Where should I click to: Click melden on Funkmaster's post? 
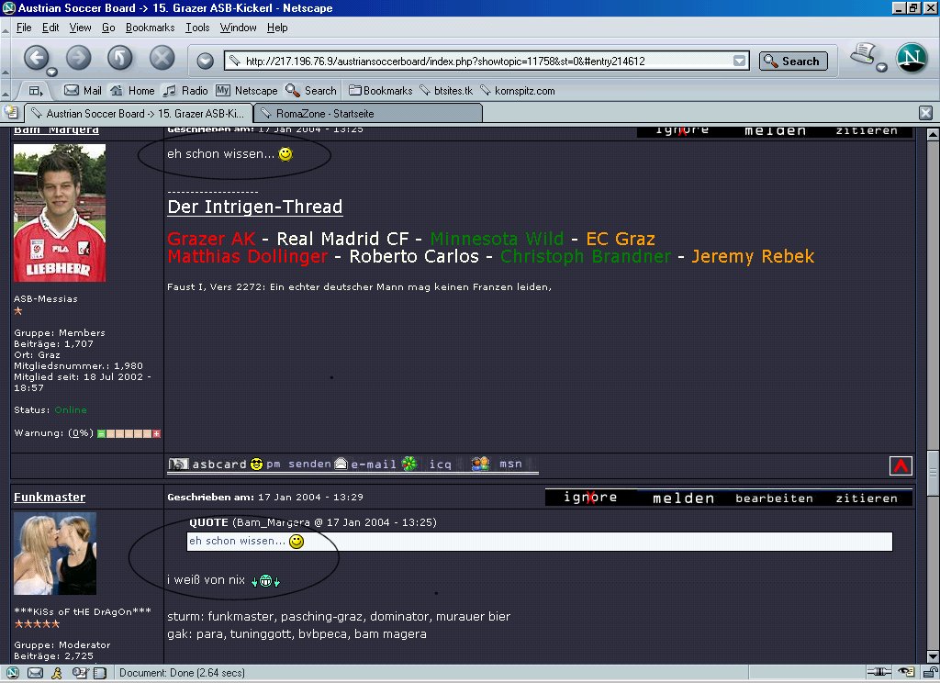pos(683,498)
